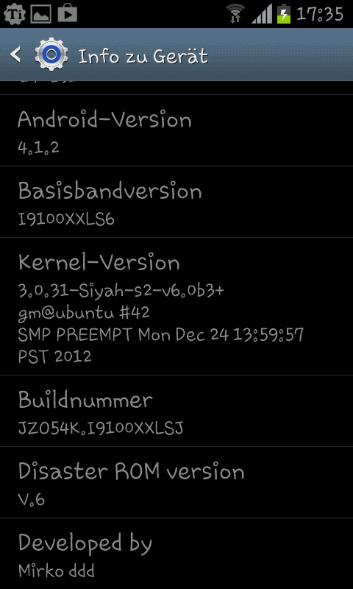Tap the battery charging icon
The image size is (353, 589).
pos(284,14)
